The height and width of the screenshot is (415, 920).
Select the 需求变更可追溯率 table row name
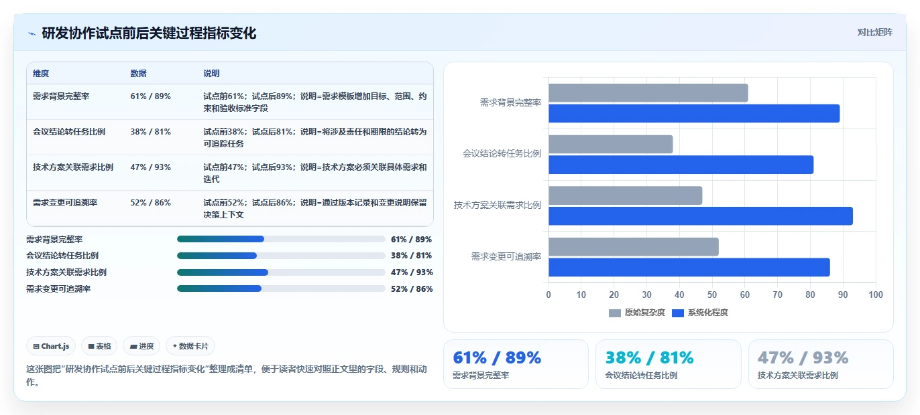pos(65,203)
